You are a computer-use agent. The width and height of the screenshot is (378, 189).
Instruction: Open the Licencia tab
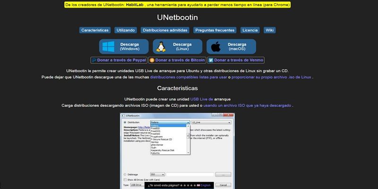pos(250,30)
